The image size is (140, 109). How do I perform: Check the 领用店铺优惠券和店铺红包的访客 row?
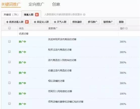click(9, 103)
